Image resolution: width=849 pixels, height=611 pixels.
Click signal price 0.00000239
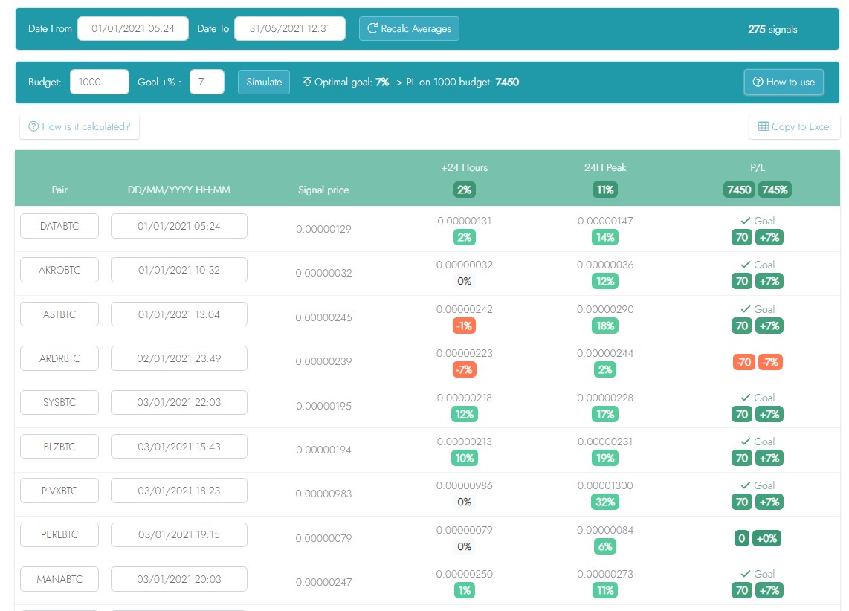[x=324, y=361]
